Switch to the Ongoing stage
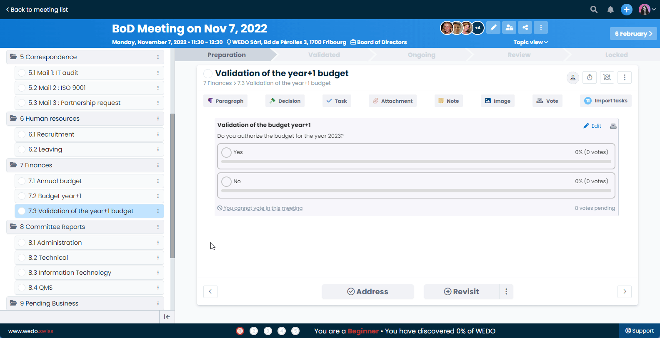Image resolution: width=660 pixels, height=338 pixels. pyautogui.click(x=422, y=55)
